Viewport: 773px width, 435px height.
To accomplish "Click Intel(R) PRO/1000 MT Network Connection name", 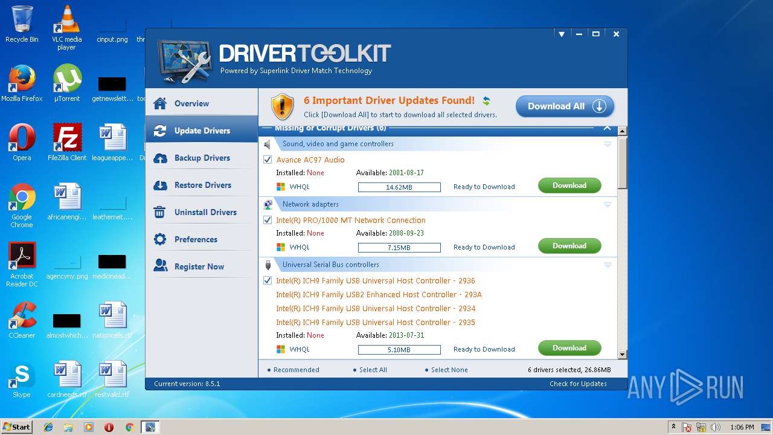I will [x=351, y=220].
